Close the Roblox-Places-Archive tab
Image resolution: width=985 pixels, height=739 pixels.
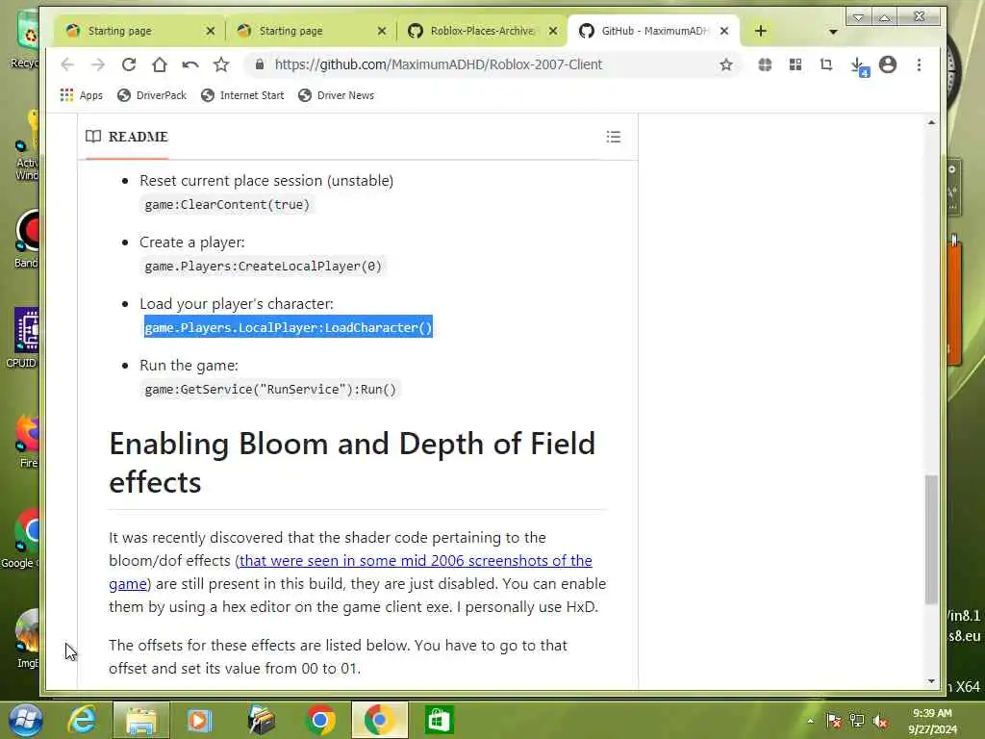pos(553,31)
